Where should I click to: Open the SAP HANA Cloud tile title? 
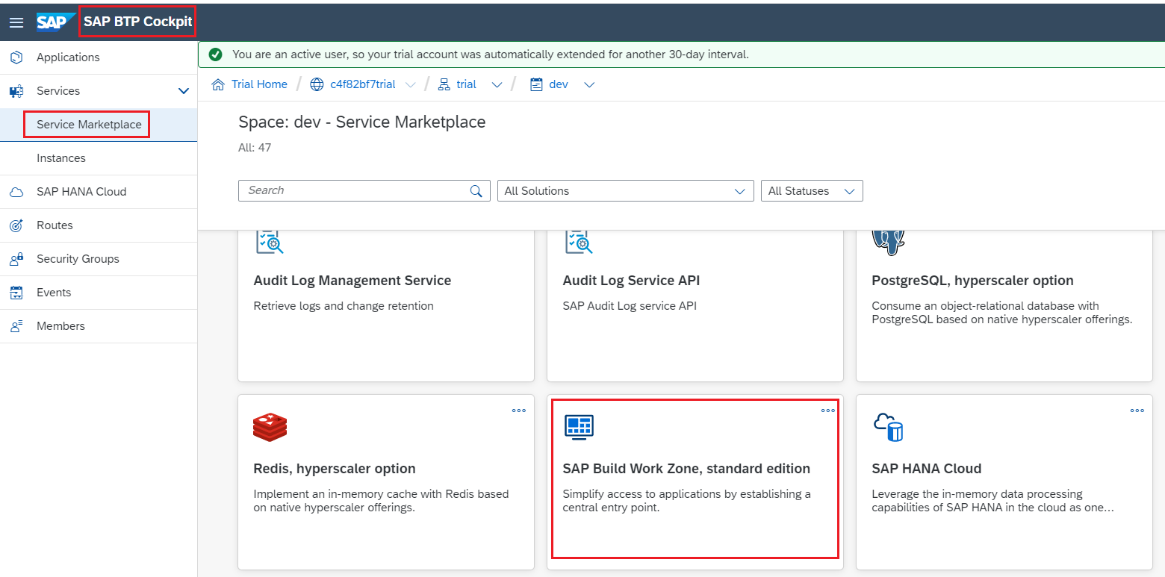[x=926, y=469]
